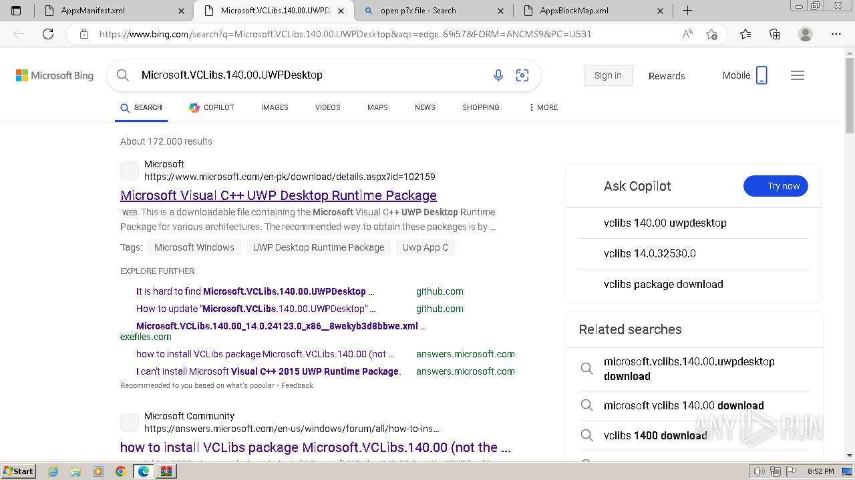
Task: Switch to open p7x file Search tab
Action: click(x=434, y=11)
